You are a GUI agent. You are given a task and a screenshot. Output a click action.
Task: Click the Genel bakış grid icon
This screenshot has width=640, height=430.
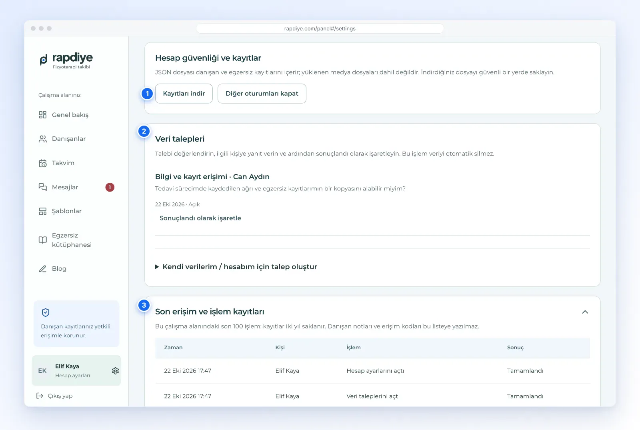coord(43,115)
